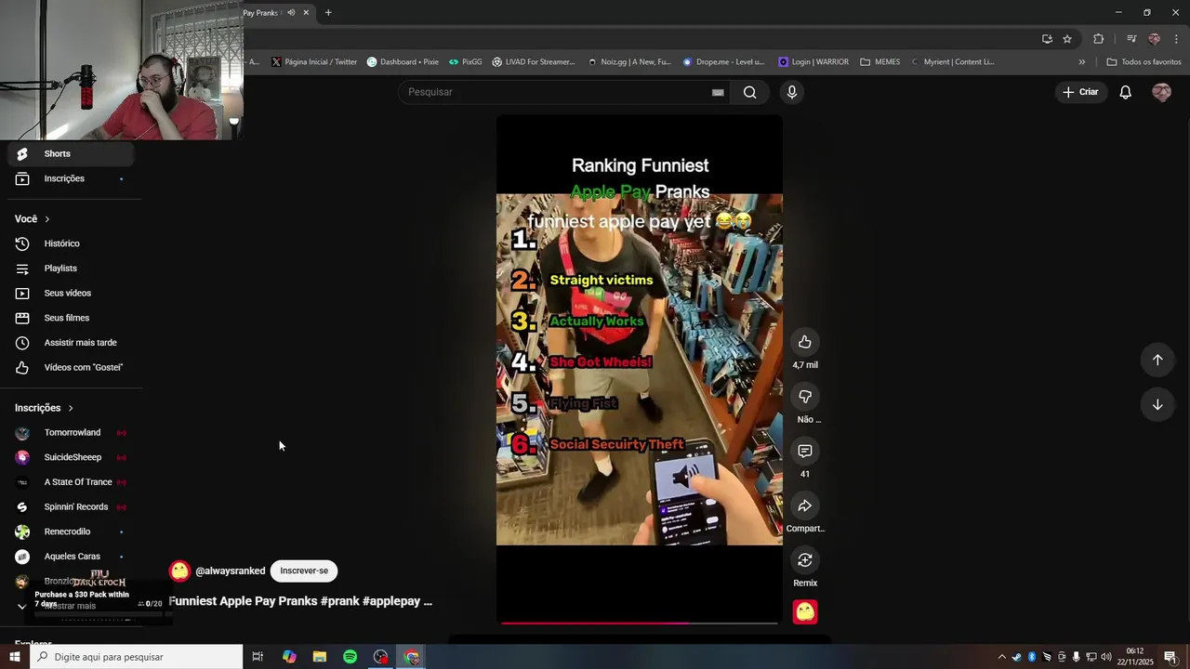Screen dimensions: 1190x669
Task: Install or cast page icon in address bar
Action: pyautogui.click(x=1047, y=39)
